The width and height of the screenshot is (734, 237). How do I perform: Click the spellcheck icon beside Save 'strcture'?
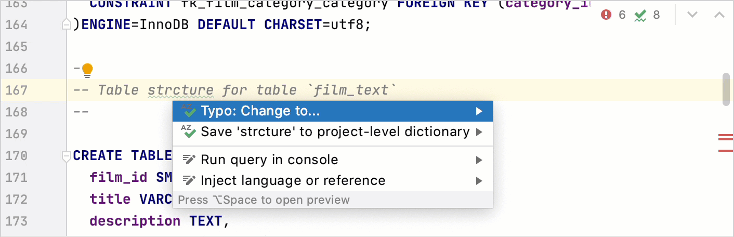[x=188, y=132]
